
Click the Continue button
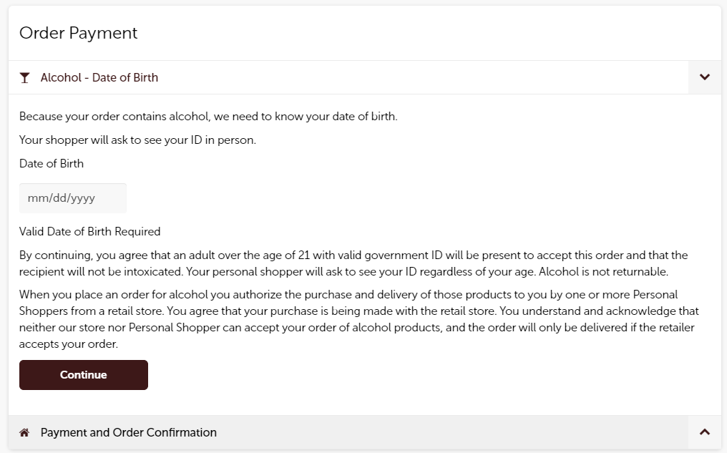(84, 375)
